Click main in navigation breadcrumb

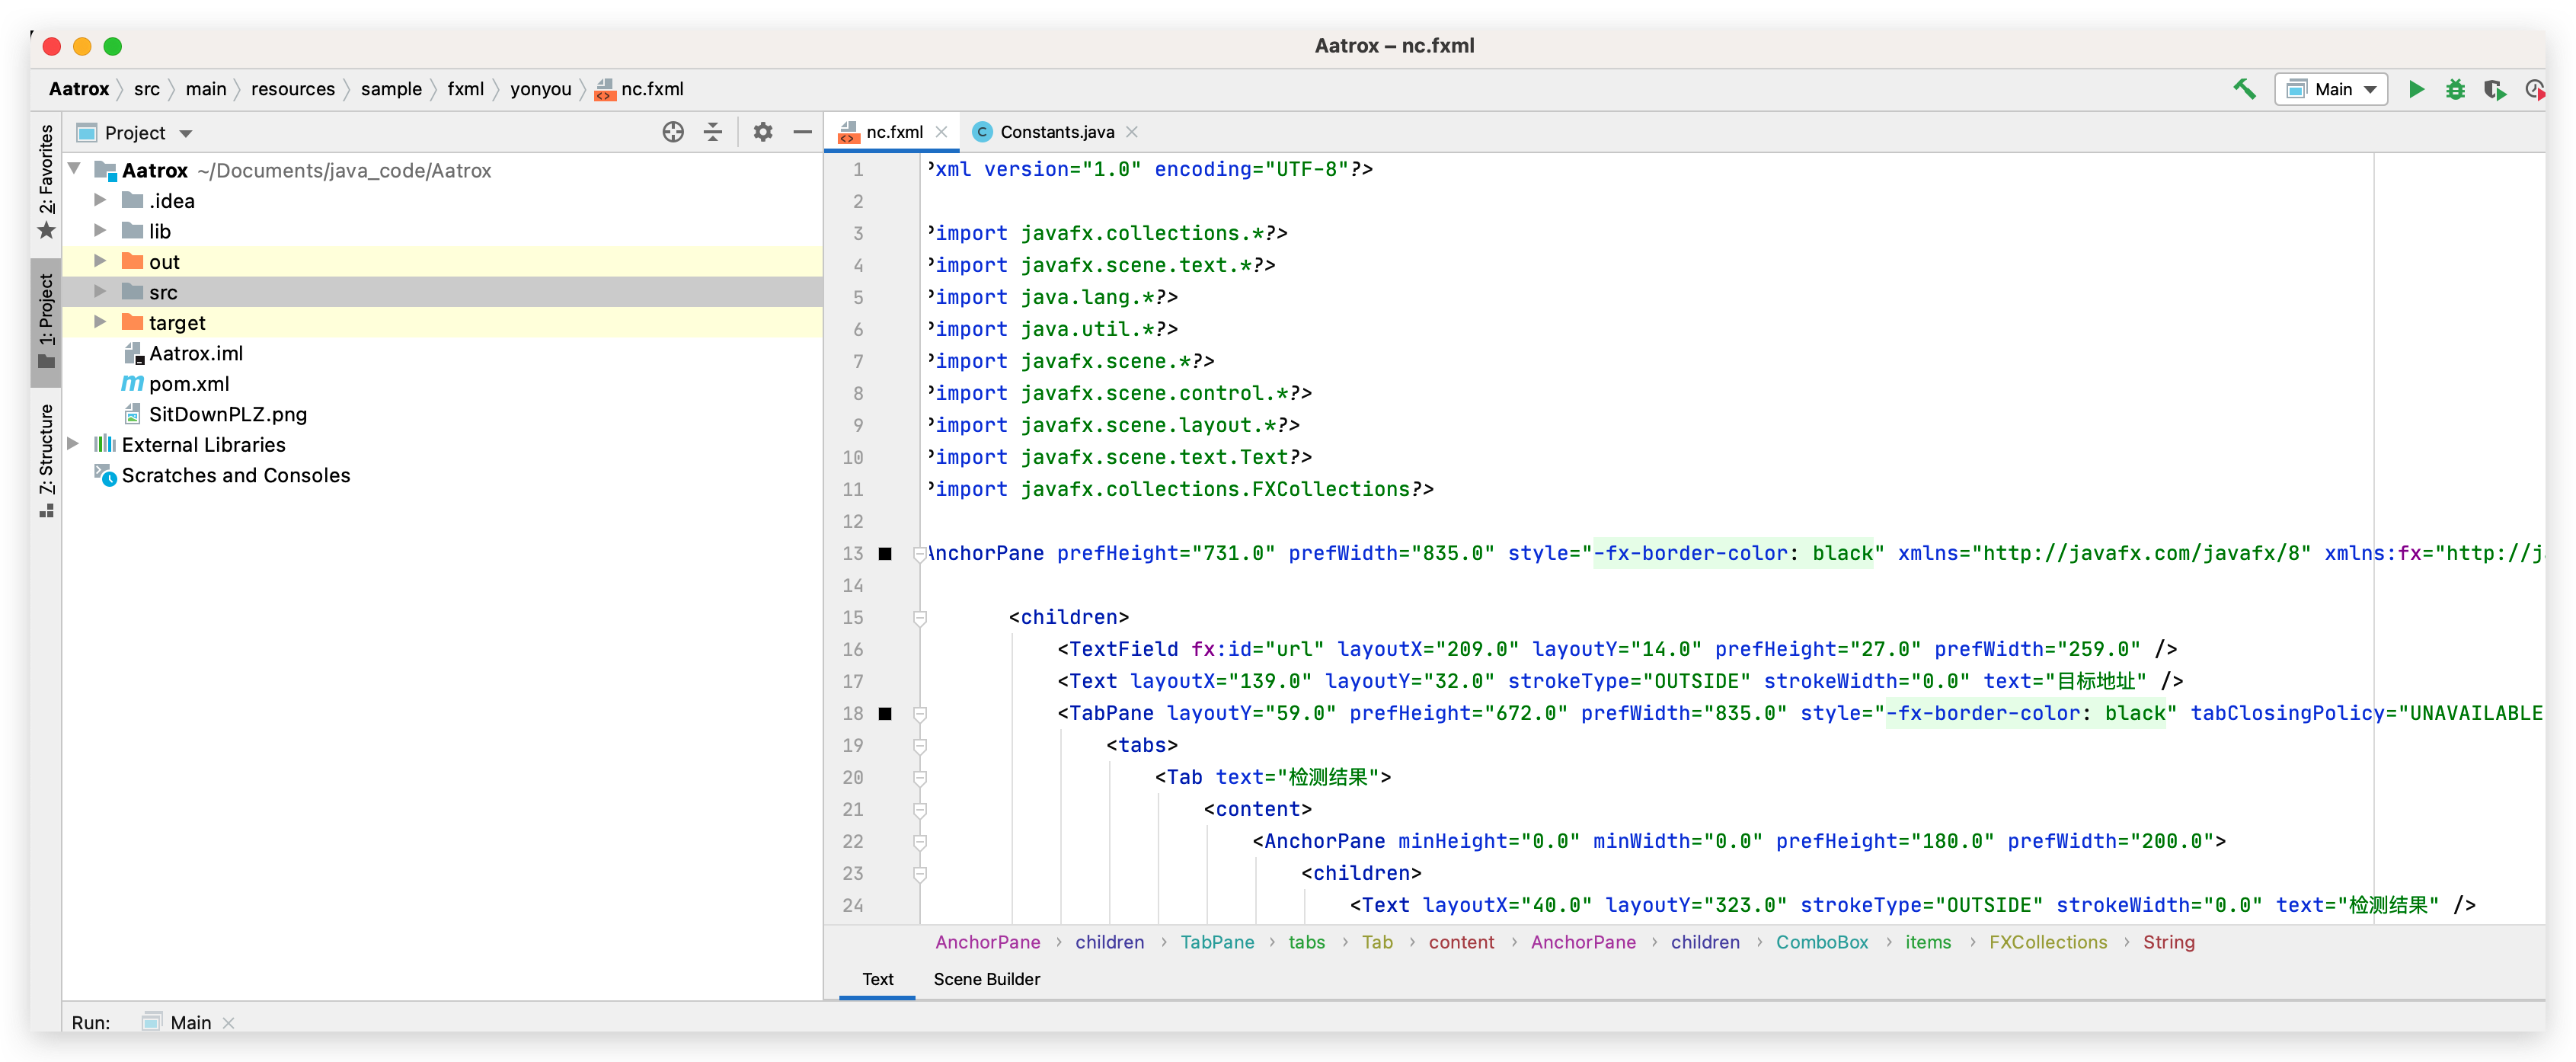(x=206, y=89)
